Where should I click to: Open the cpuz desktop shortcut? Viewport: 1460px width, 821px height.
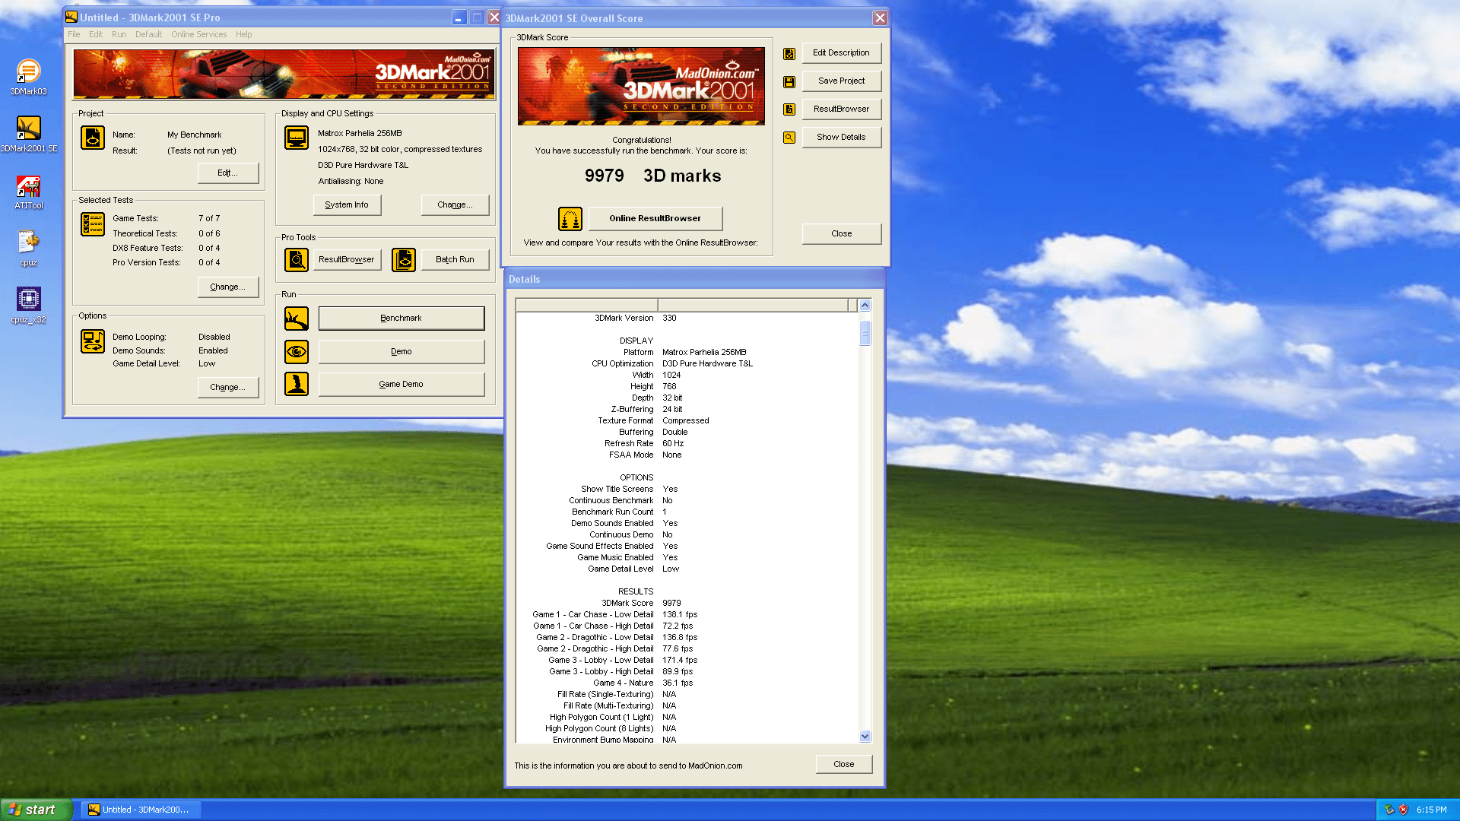point(28,249)
